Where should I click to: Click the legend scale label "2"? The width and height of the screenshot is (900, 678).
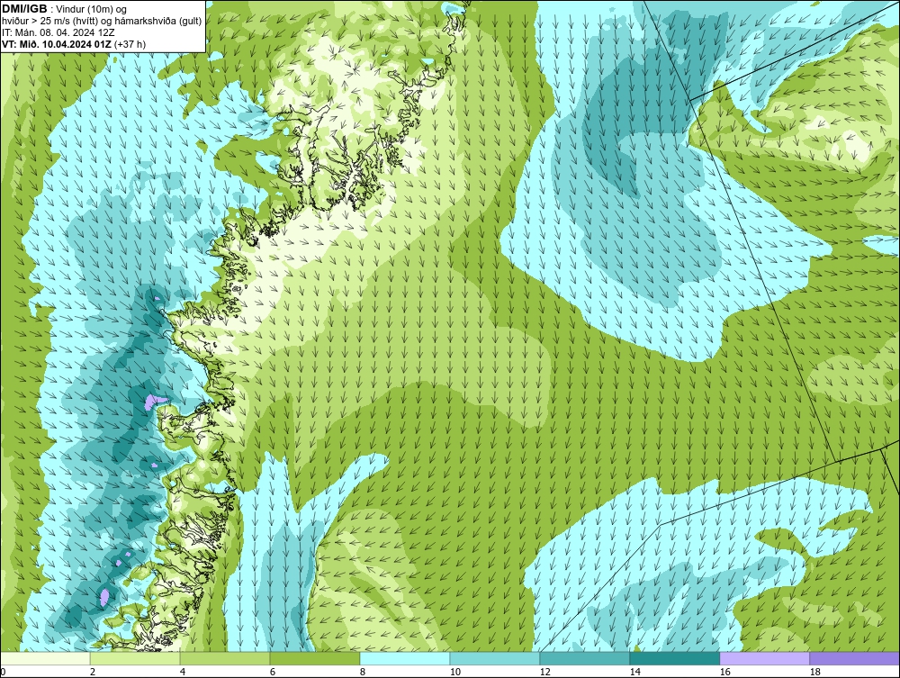[93, 672]
